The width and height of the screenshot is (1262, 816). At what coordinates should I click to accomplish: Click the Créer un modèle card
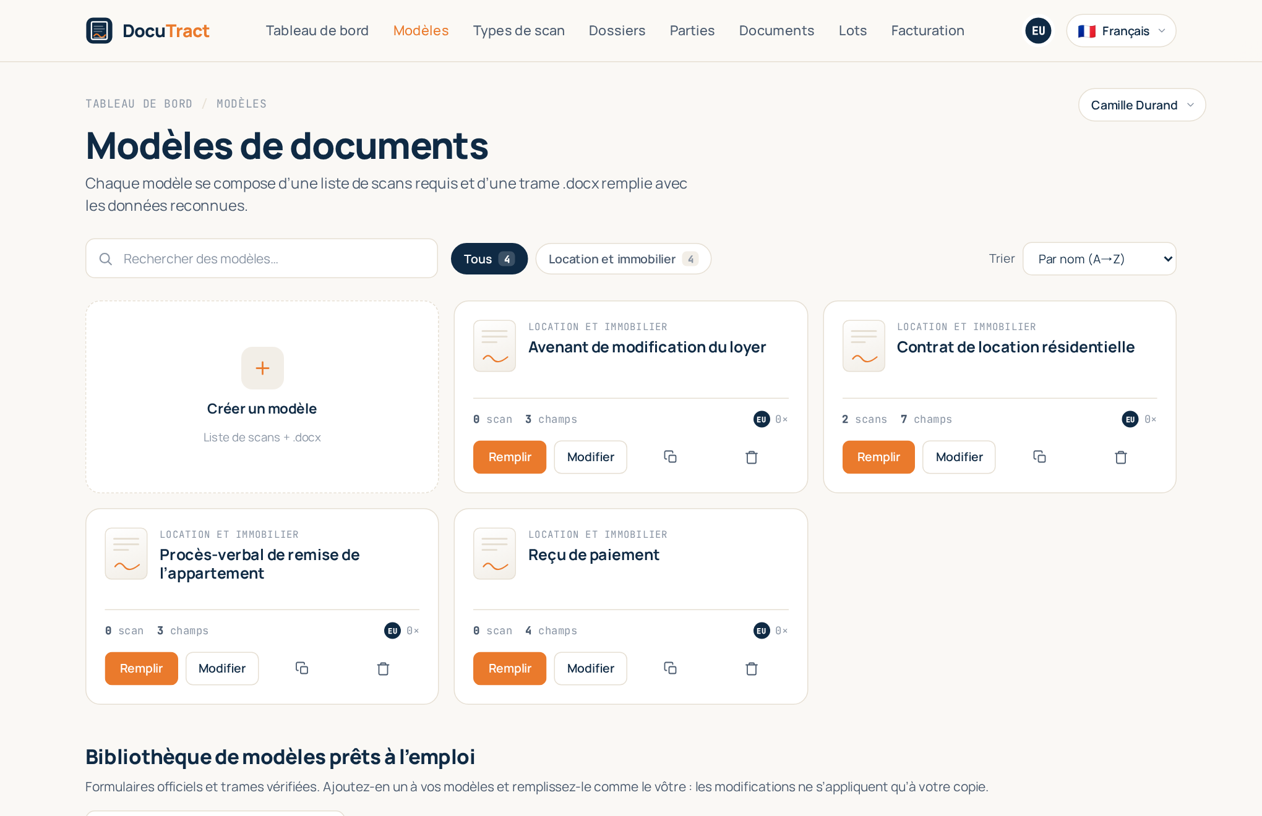(x=262, y=397)
